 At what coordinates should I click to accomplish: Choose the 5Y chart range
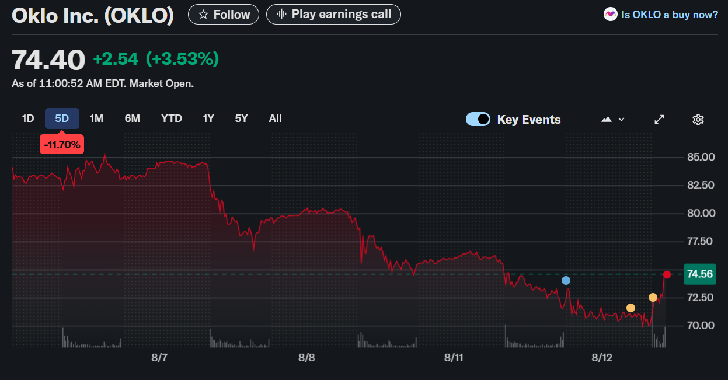tap(241, 118)
